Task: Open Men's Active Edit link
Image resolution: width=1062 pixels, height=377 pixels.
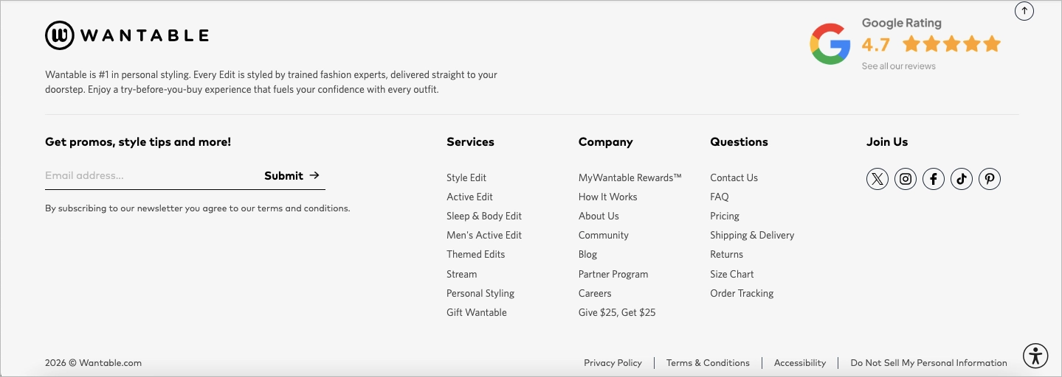Action: pyautogui.click(x=484, y=236)
